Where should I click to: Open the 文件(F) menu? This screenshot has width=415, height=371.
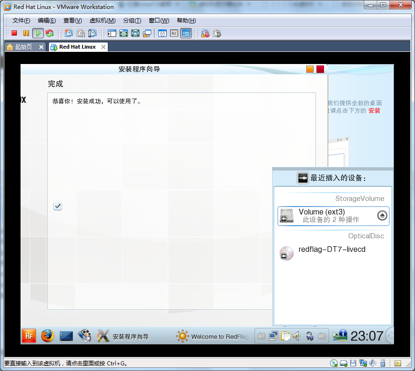click(21, 21)
